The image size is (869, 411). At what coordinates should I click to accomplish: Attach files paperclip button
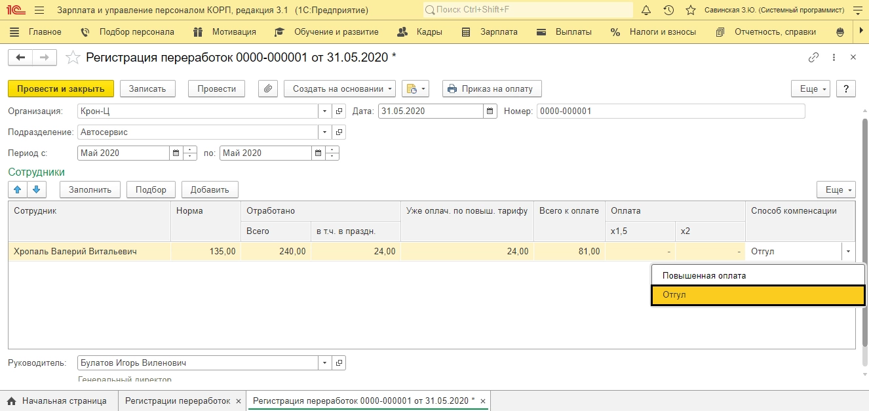pos(268,88)
